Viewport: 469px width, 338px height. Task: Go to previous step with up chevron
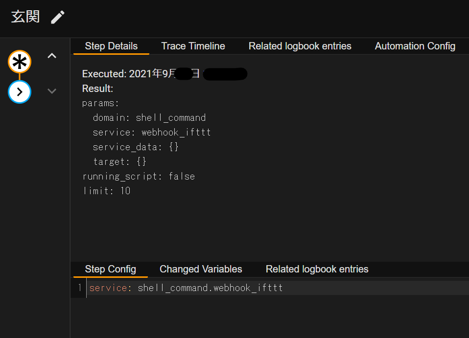(x=52, y=56)
